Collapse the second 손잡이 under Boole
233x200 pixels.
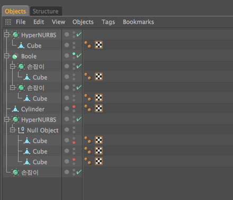(x=12, y=87)
